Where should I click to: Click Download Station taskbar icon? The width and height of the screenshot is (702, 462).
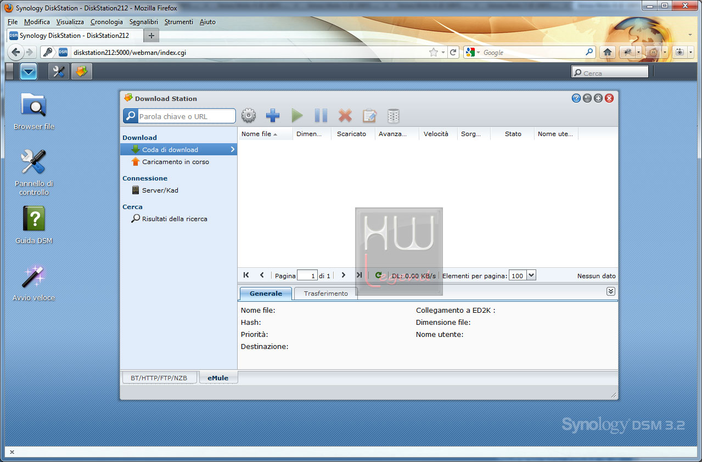click(x=82, y=71)
